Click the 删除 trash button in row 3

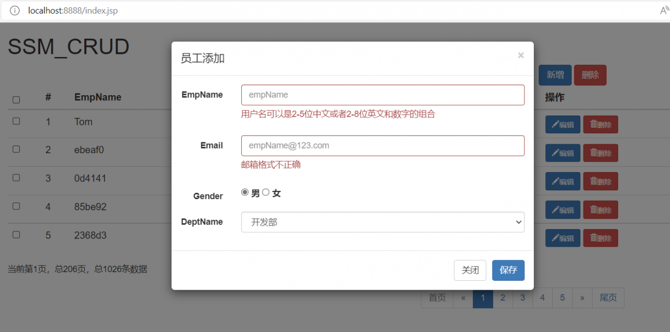click(600, 181)
